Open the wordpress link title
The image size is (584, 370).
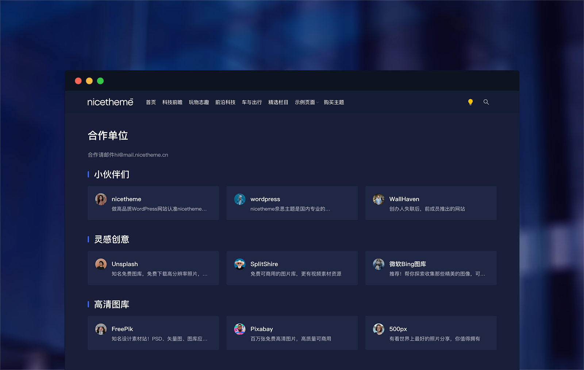pyautogui.click(x=265, y=199)
